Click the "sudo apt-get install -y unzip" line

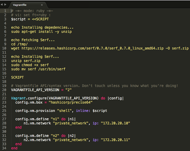click(41, 31)
